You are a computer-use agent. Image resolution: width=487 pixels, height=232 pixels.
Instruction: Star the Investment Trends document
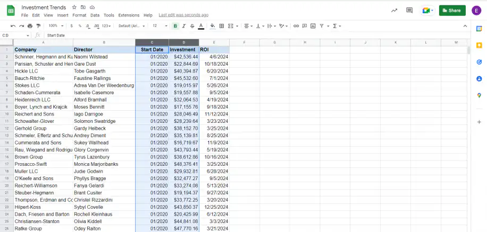[74, 7]
